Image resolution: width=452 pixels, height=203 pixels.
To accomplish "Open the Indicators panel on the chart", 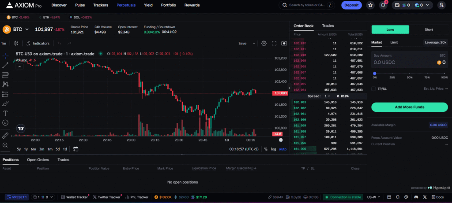I will (38, 43).
